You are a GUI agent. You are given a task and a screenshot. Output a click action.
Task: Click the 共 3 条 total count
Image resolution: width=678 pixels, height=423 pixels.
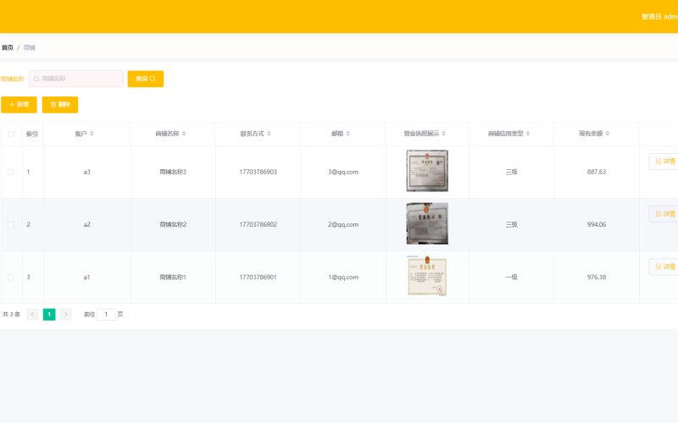12,314
